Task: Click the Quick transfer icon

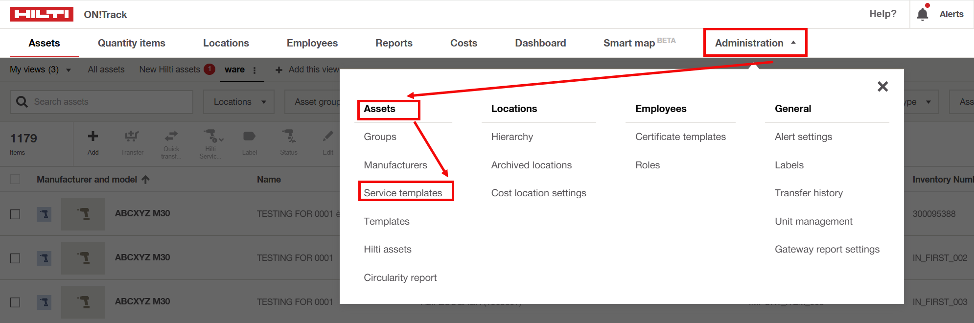Action: click(171, 137)
